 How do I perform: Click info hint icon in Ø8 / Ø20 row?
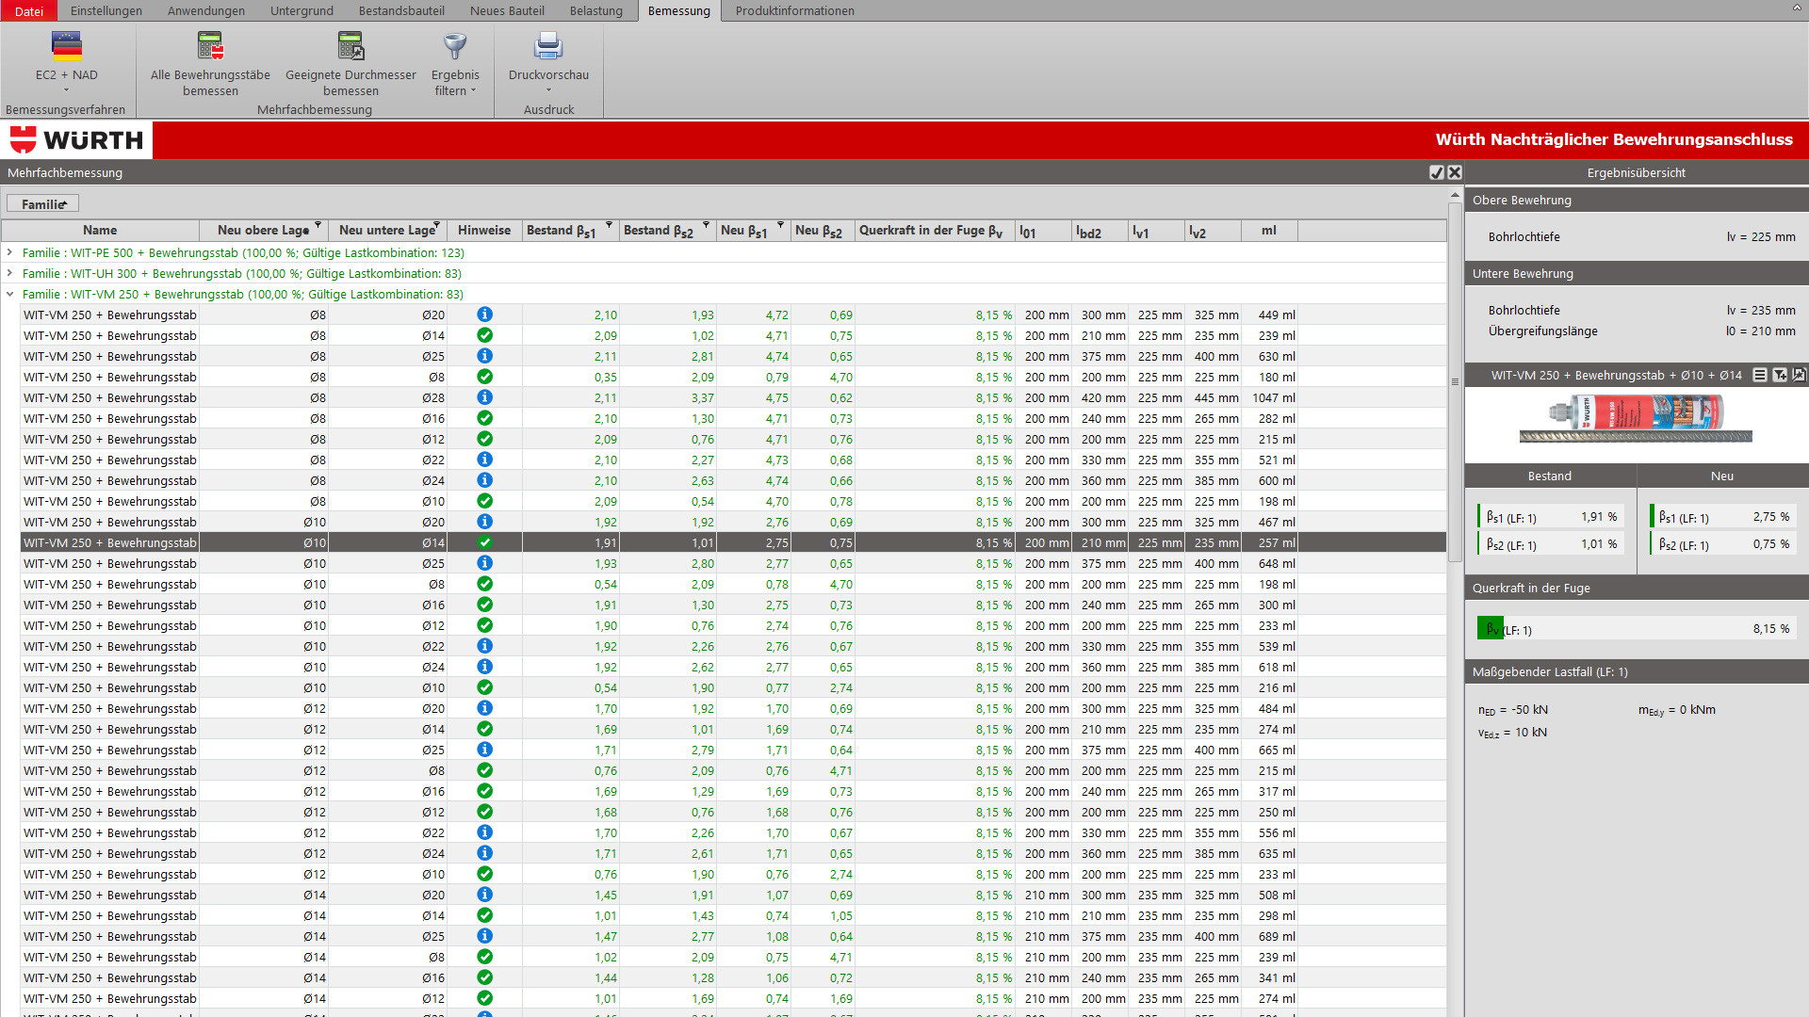click(484, 315)
